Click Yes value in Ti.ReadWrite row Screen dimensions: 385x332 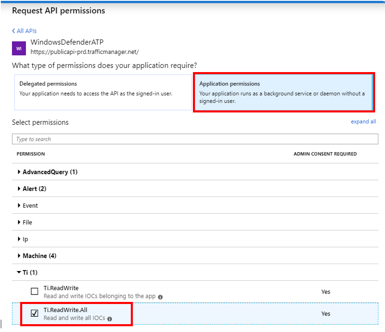click(326, 292)
